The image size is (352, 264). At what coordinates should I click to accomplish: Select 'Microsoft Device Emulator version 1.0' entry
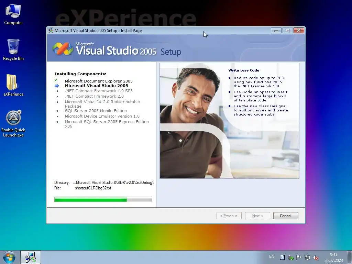point(102,116)
